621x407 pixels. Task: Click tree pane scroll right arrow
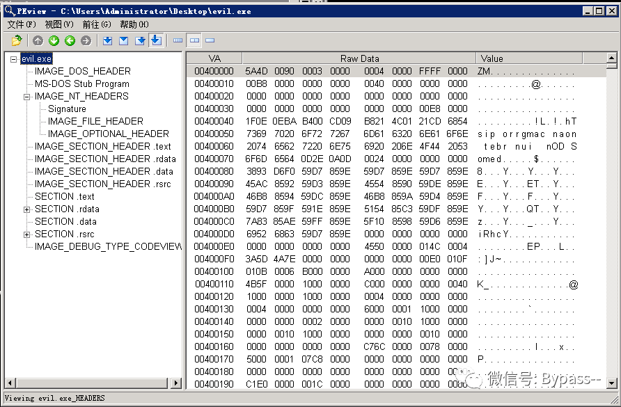tap(176, 383)
